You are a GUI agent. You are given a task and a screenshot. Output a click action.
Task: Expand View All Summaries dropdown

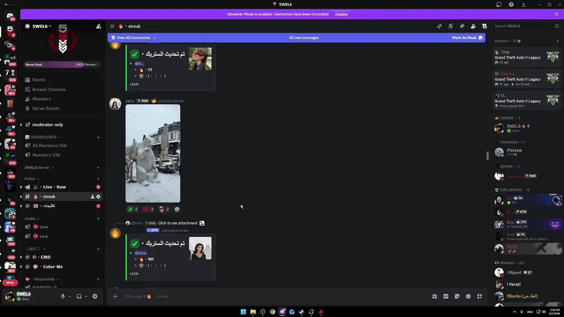coord(134,38)
